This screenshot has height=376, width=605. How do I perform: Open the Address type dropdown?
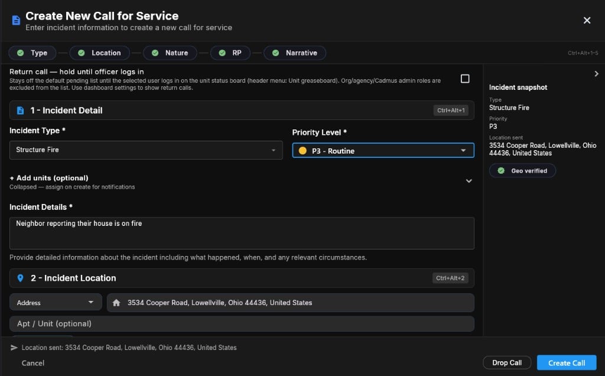pyautogui.click(x=56, y=303)
